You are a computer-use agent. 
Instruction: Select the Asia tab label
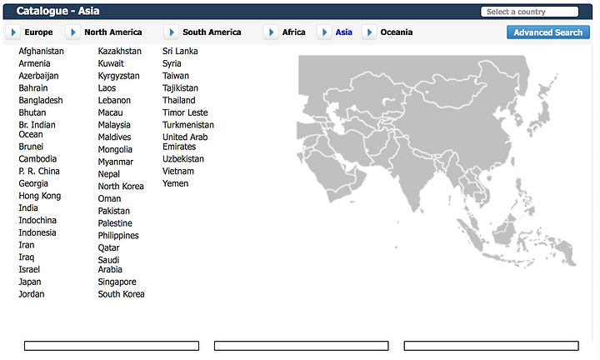pos(343,32)
